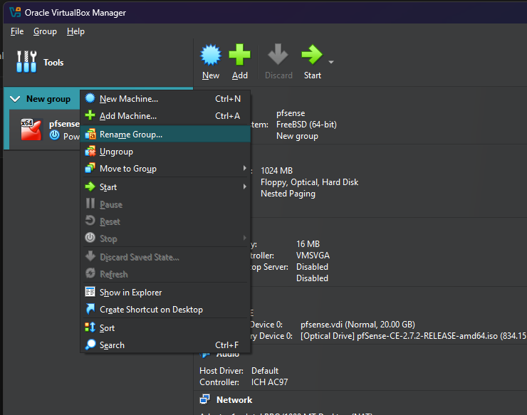Choose Ungroup from context menu
527x415 pixels.
(x=165, y=152)
